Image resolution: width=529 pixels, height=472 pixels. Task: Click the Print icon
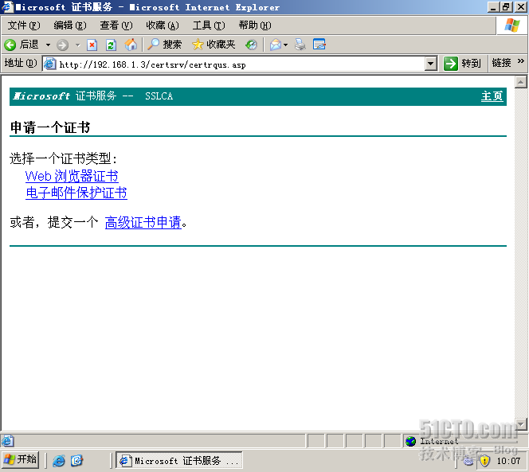pyautogui.click(x=300, y=45)
